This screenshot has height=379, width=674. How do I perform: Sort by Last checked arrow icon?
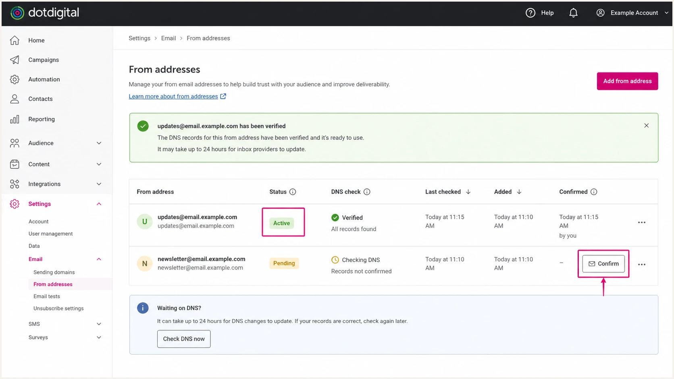468,192
